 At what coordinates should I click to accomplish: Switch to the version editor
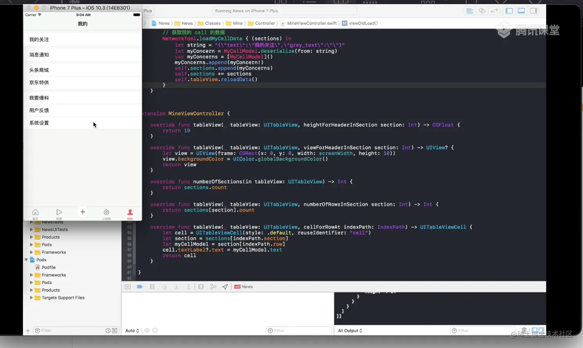pyautogui.click(x=494, y=11)
